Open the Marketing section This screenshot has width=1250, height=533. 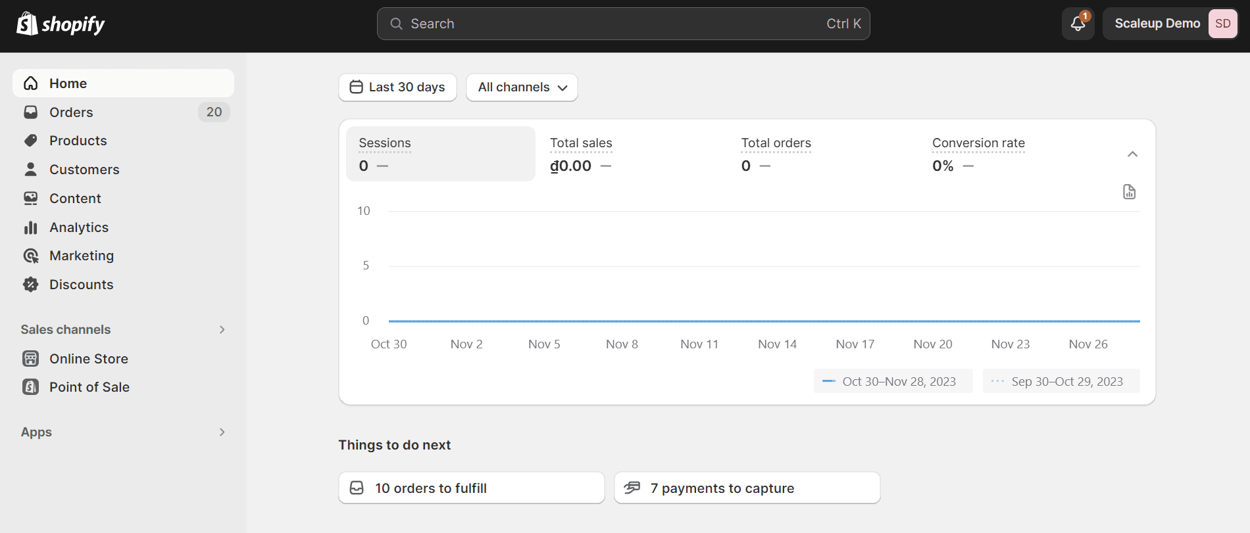pos(123,256)
